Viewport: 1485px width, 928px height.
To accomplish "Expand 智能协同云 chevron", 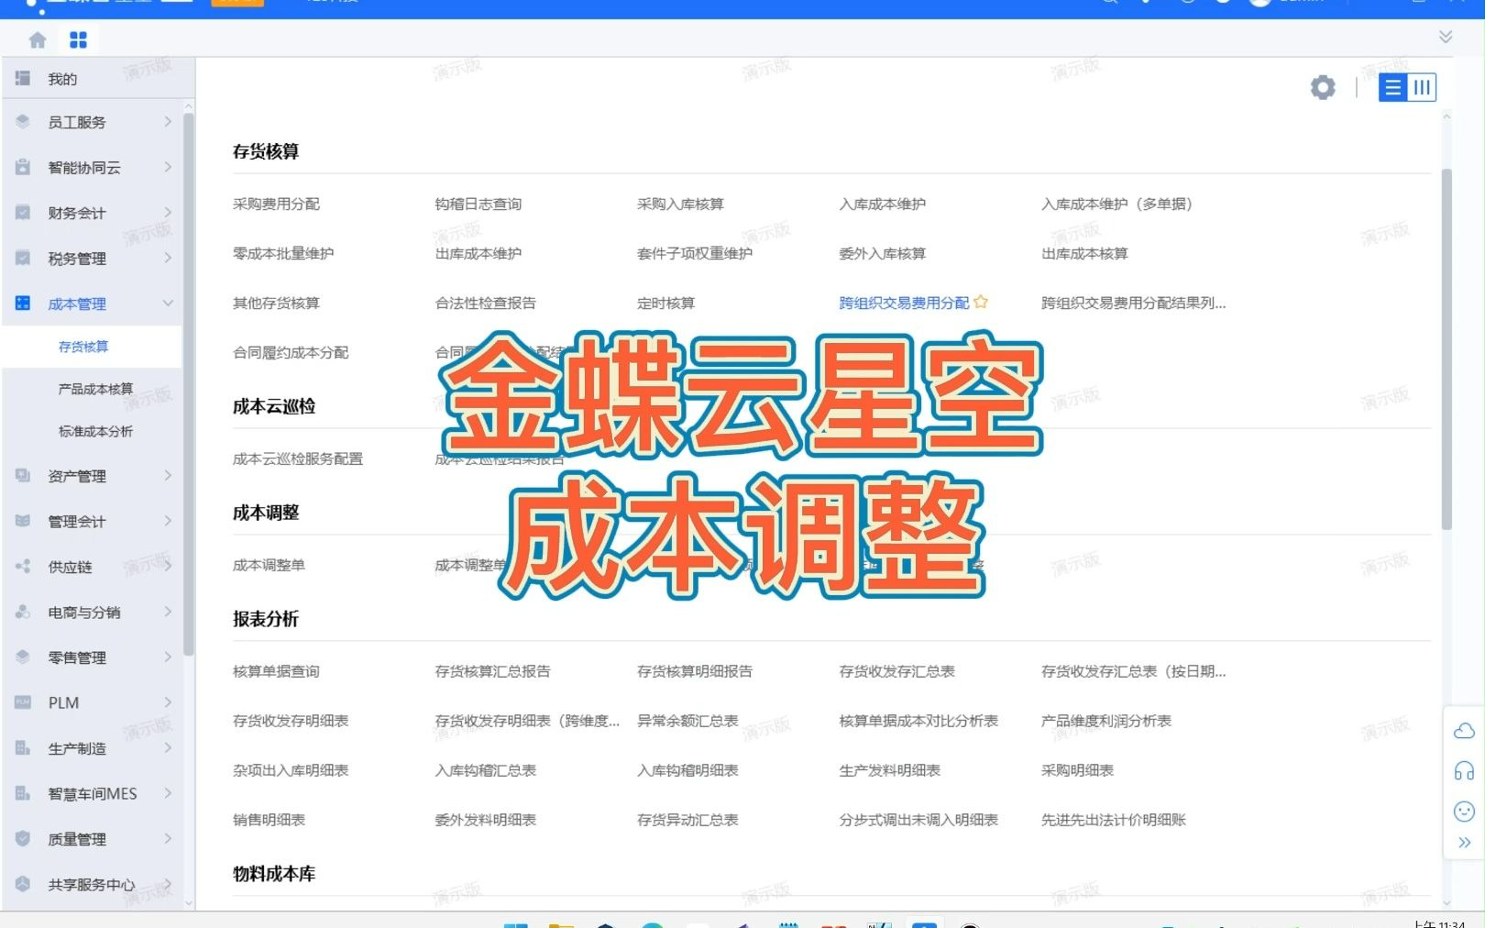I will [x=168, y=167].
